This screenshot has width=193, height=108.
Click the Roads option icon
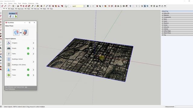pyautogui.click(x=9, y=48)
